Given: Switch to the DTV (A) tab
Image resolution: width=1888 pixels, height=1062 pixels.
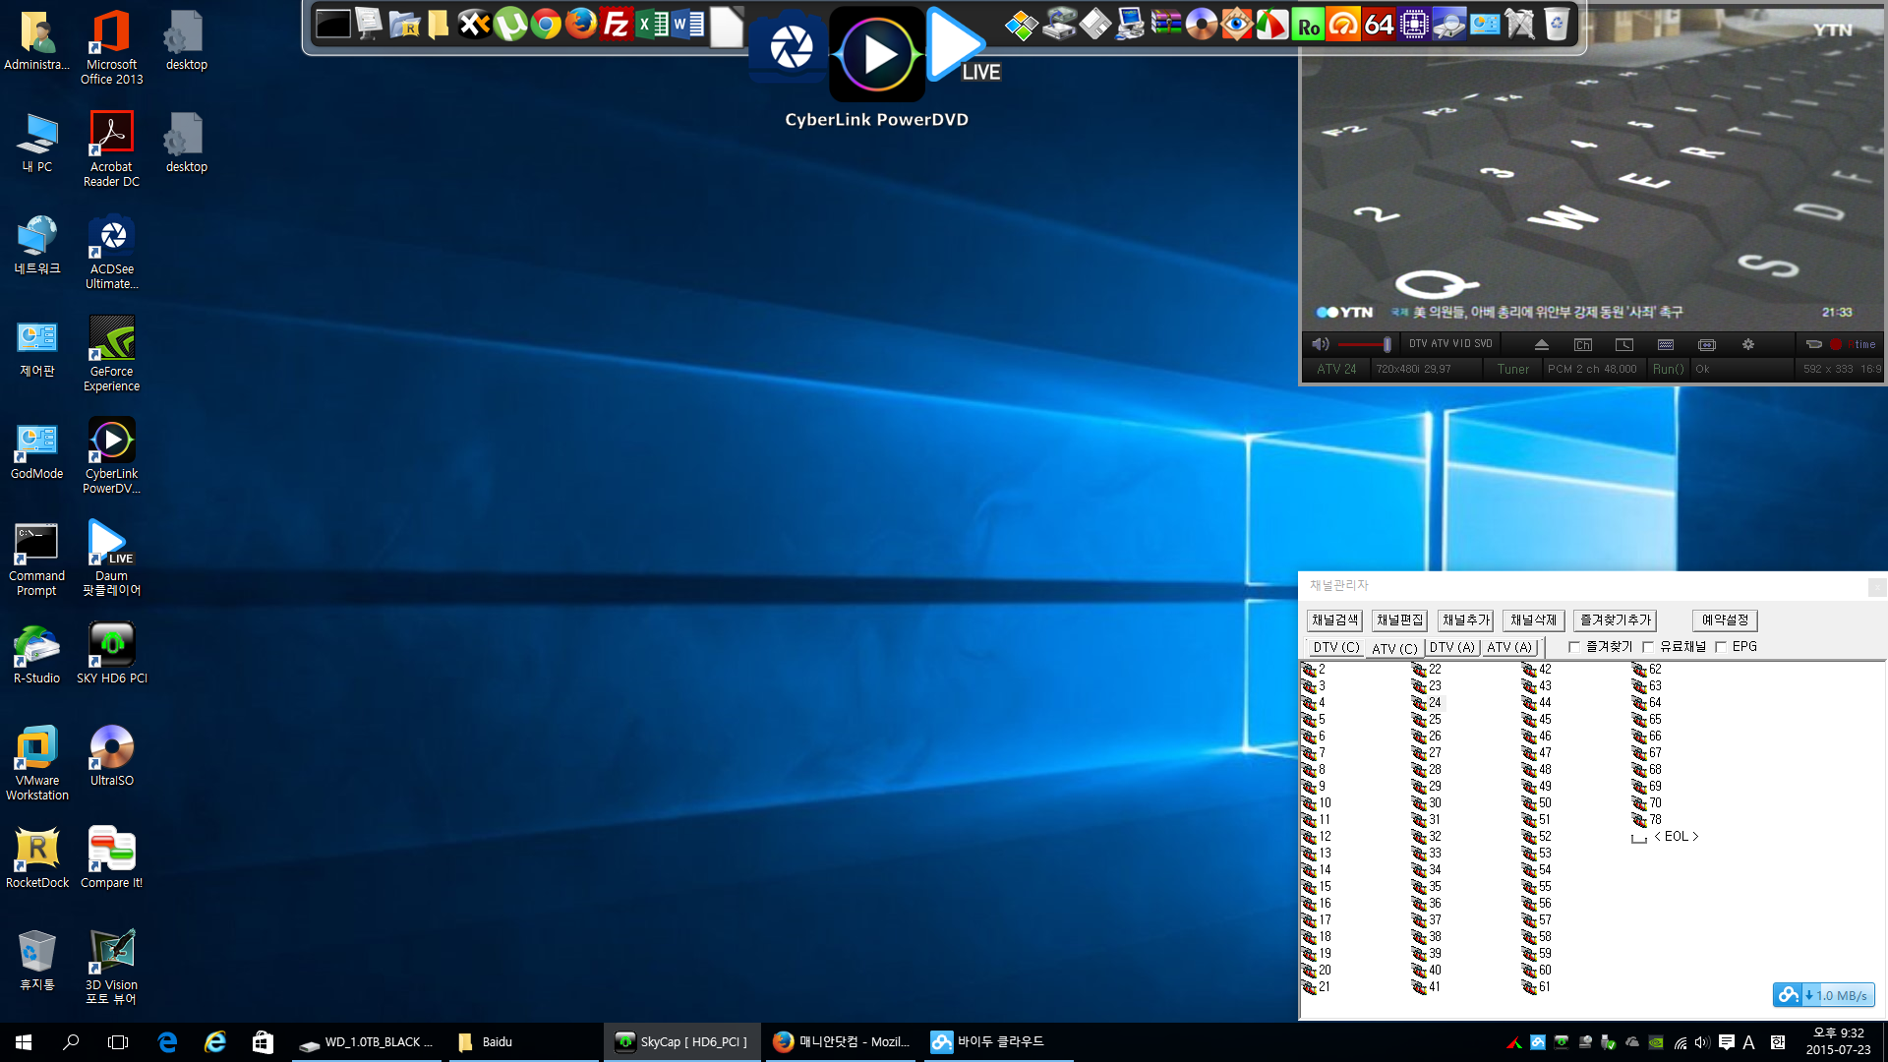Looking at the screenshot, I should click(1452, 647).
